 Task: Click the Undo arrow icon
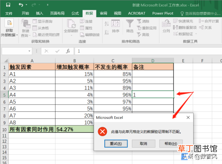click(x=21, y=5)
